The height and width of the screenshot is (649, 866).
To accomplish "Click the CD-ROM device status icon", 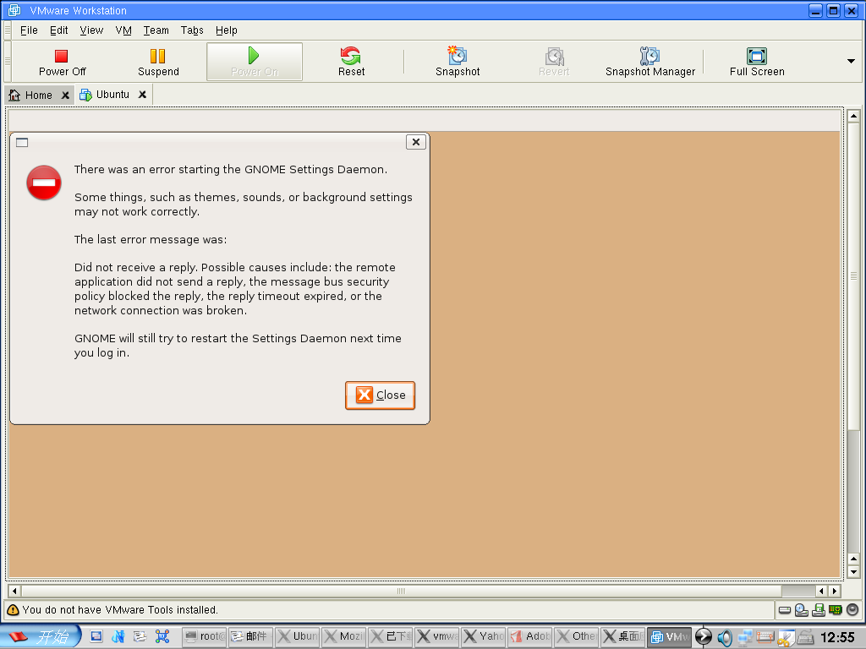I will pos(802,610).
